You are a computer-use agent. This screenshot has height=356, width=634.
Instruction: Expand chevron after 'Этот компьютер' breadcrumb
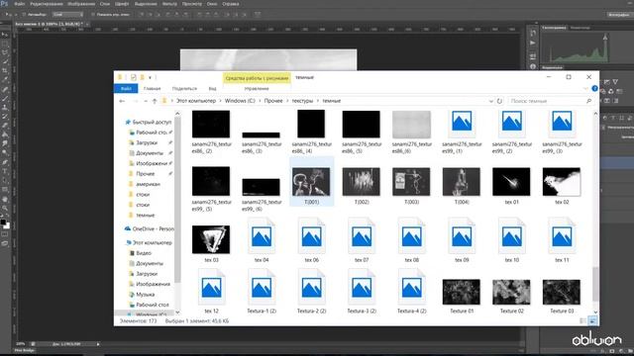point(220,101)
